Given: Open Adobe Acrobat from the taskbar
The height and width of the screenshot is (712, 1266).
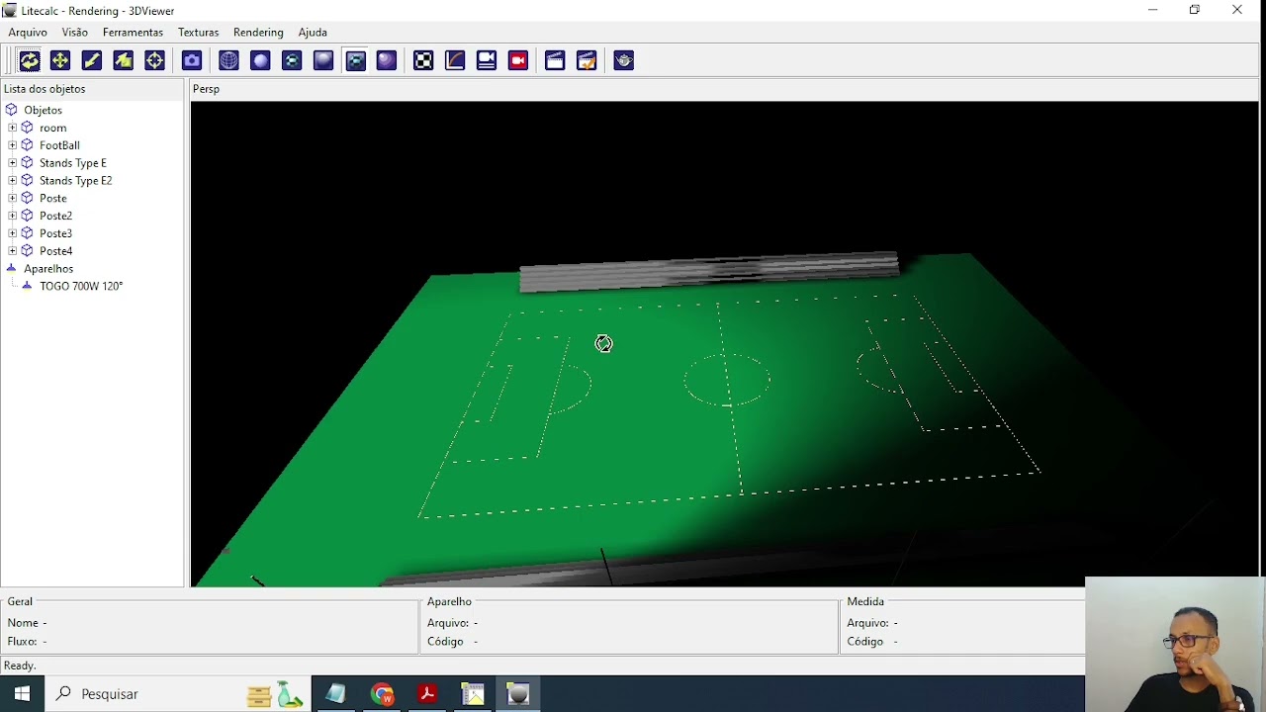Looking at the screenshot, I should 427,694.
